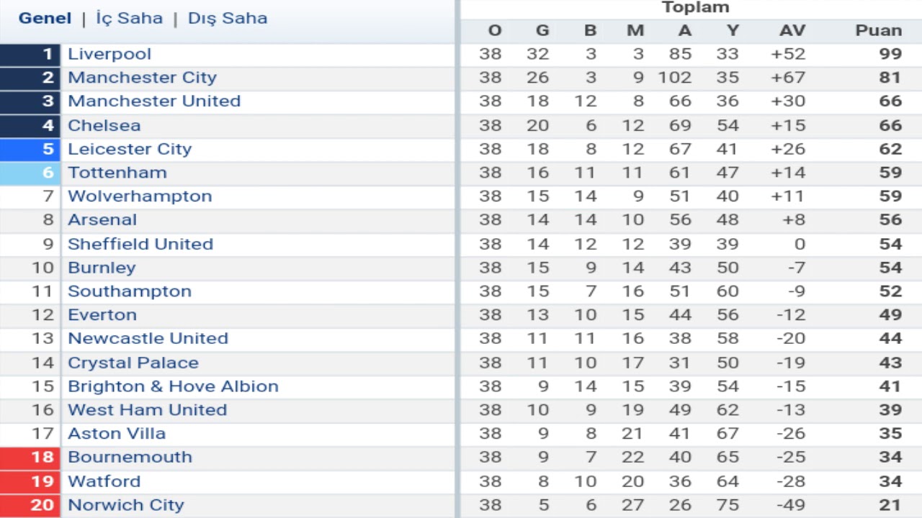The image size is (922, 518).
Task: Open the Tottenham team page
Action: pos(117,173)
